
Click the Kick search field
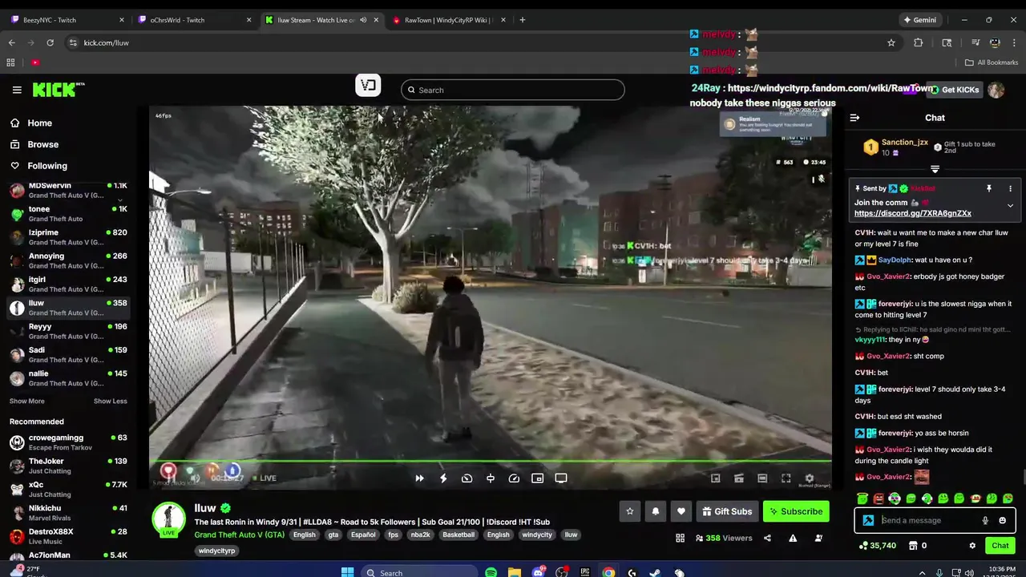tap(513, 90)
